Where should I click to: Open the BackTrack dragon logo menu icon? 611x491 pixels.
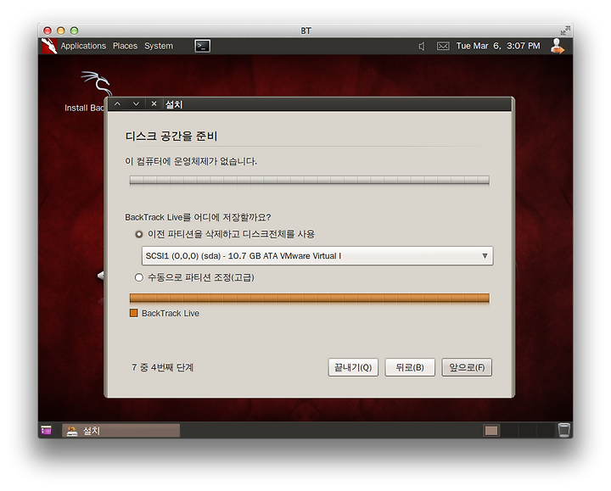(x=49, y=46)
